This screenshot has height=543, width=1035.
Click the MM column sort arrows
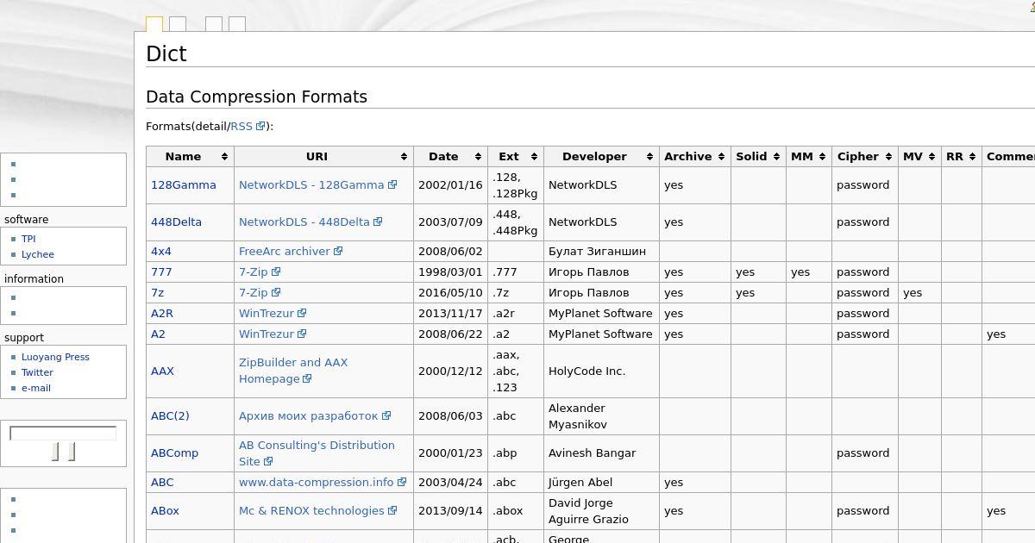tap(822, 157)
